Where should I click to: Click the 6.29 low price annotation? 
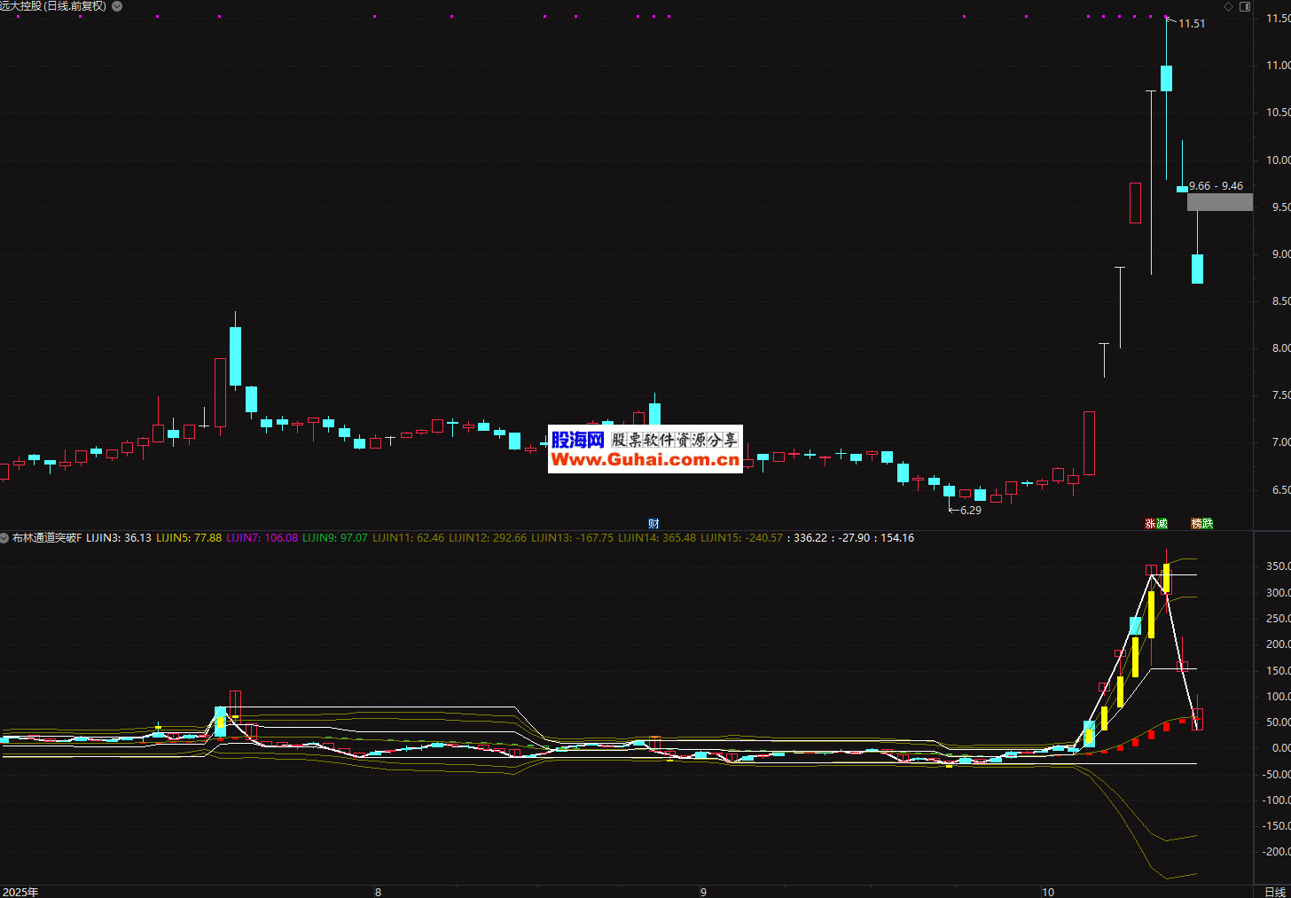click(970, 511)
